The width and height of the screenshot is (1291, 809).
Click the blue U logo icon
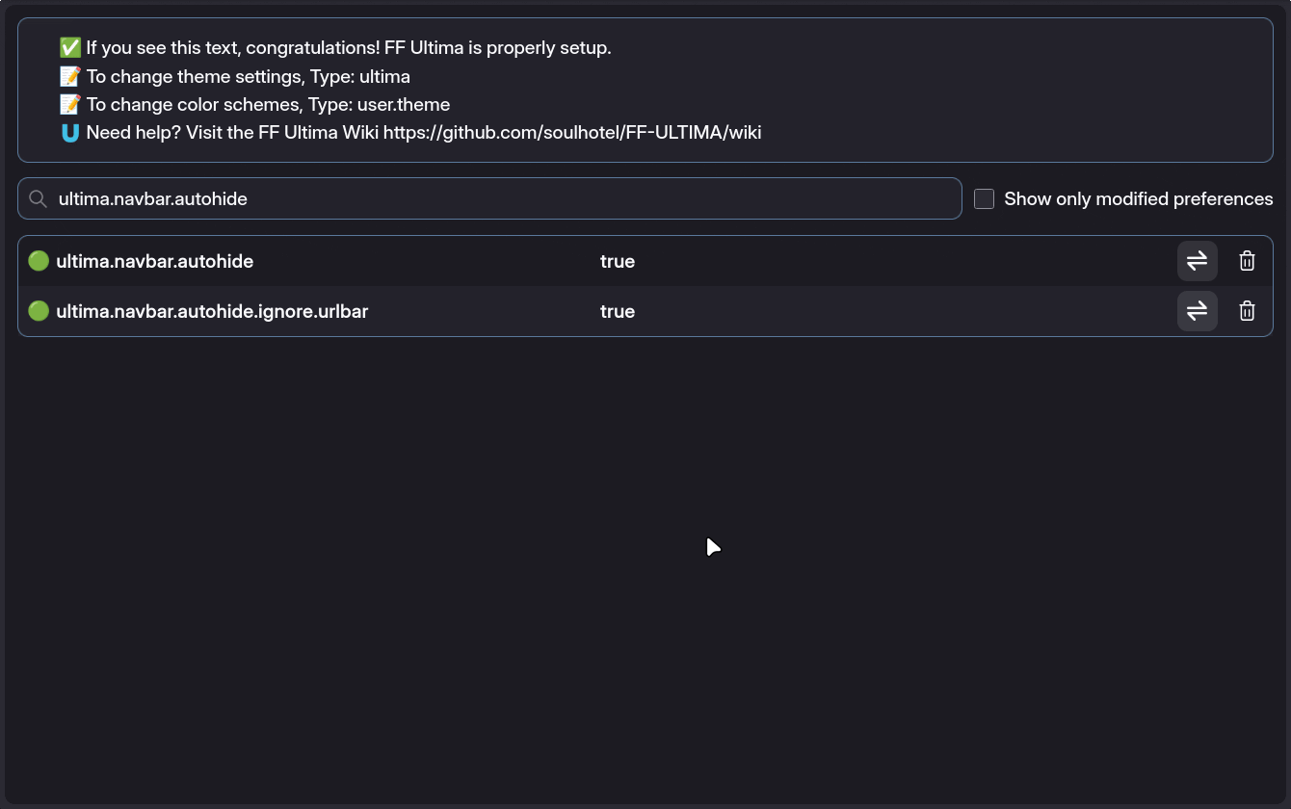tap(69, 133)
